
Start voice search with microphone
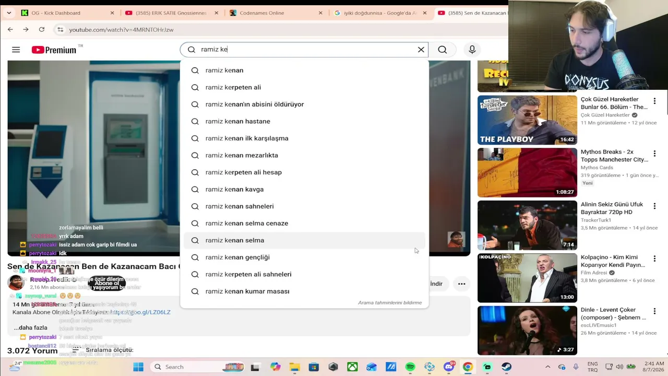(472, 50)
